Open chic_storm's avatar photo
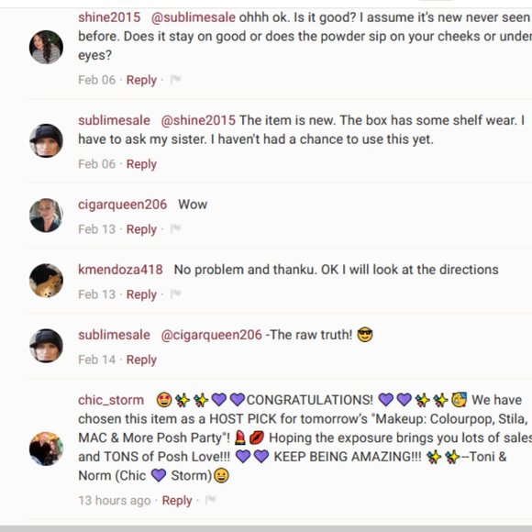Image resolution: width=532 pixels, height=532 pixels. [46, 449]
